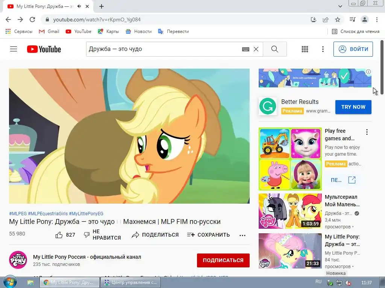Click the 11:37 taskbar clock
This screenshot has height=288, width=385.
point(366,283)
